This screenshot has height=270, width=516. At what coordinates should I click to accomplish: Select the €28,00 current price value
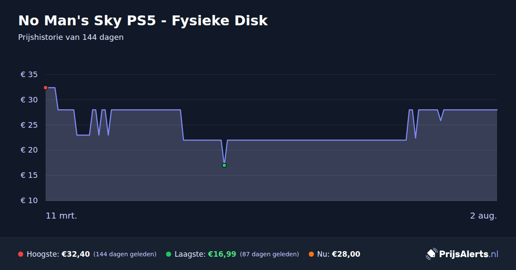pyautogui.click(x=346, y=254)
